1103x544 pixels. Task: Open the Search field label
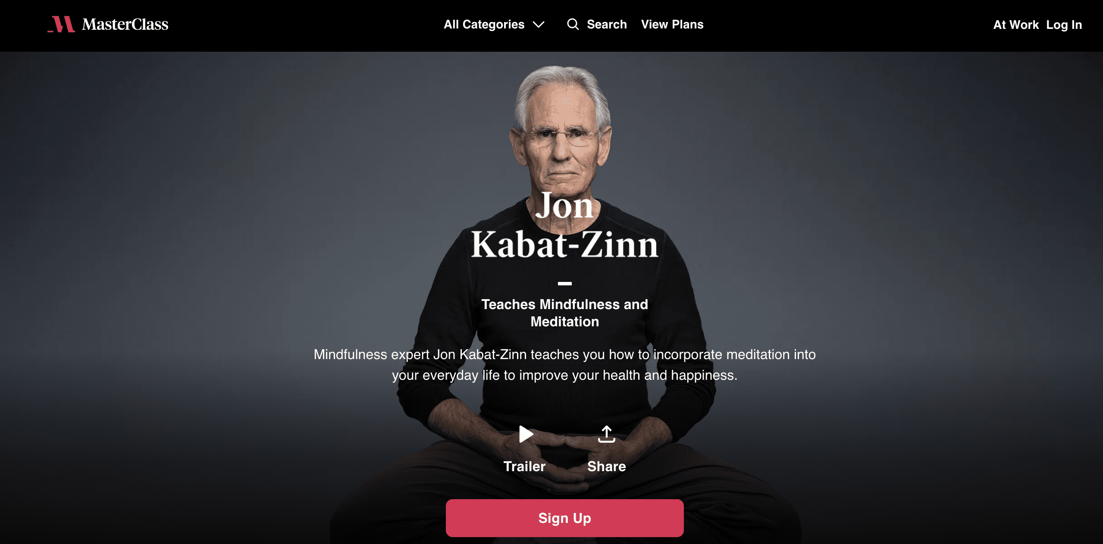607,24
